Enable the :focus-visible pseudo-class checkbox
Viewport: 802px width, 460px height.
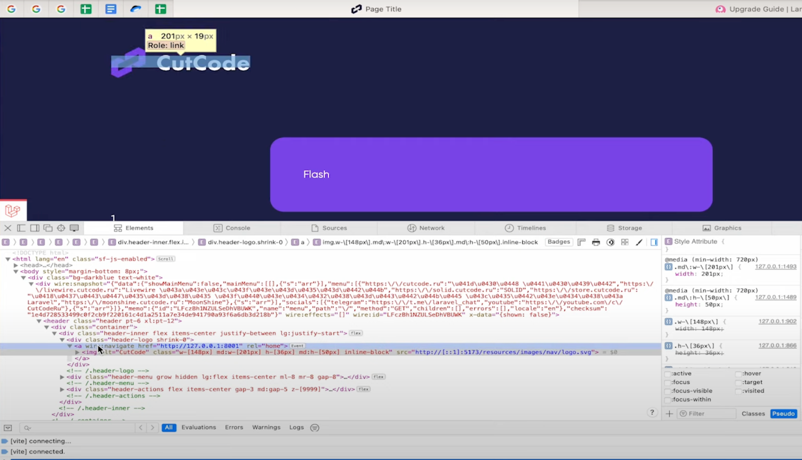[668, 391]
